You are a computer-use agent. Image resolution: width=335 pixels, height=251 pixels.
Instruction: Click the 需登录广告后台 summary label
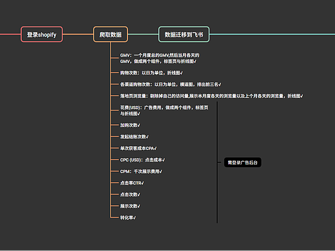coord(242,162)
